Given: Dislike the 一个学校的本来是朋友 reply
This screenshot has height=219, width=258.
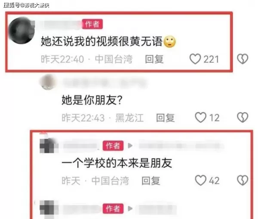Looking at the screenshot, I should click(x=243, y=180).
